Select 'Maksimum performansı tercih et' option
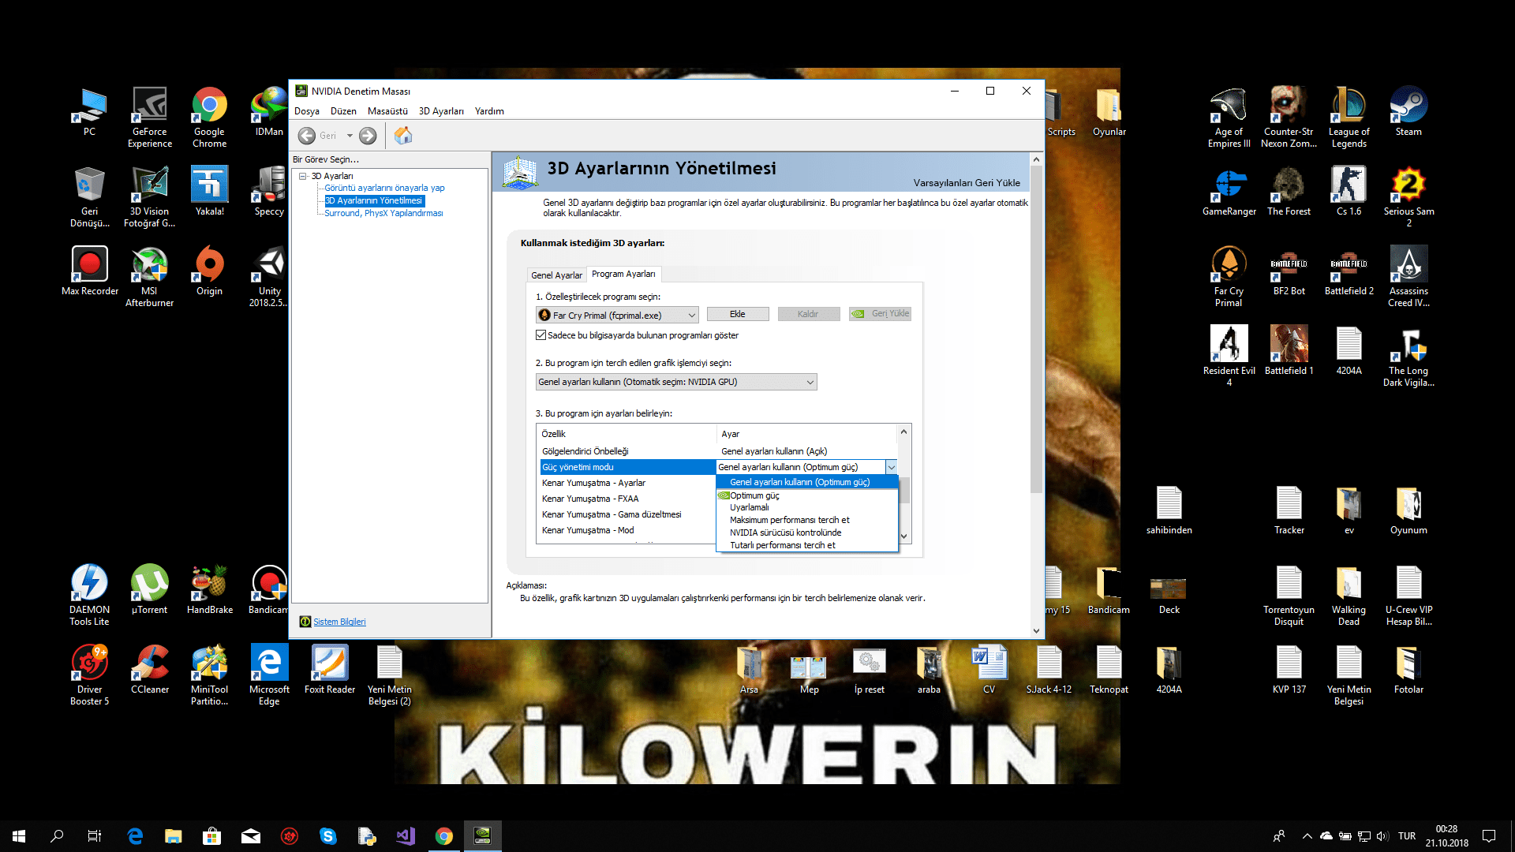1515x852 pixels. coord(789,520)
